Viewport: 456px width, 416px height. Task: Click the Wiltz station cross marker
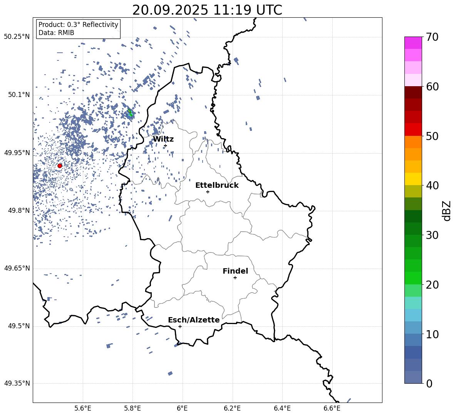click(166, 145)
